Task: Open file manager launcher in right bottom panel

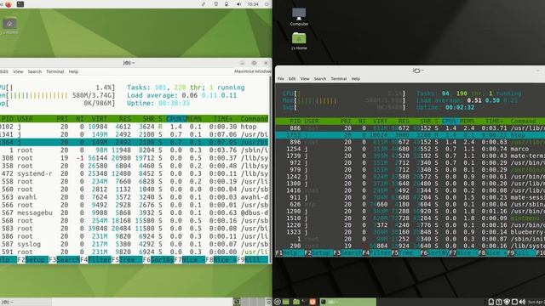Action: [x=295, y=302]
